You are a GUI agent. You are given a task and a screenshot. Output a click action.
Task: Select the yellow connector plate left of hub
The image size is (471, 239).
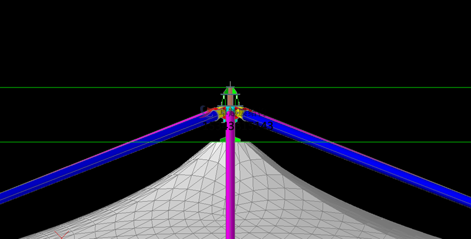pyautogui.click(x=221, y=114)
